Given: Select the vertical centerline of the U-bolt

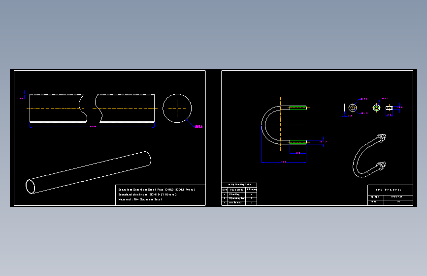Looking at the screenshot, I should [x=281, y=124].
